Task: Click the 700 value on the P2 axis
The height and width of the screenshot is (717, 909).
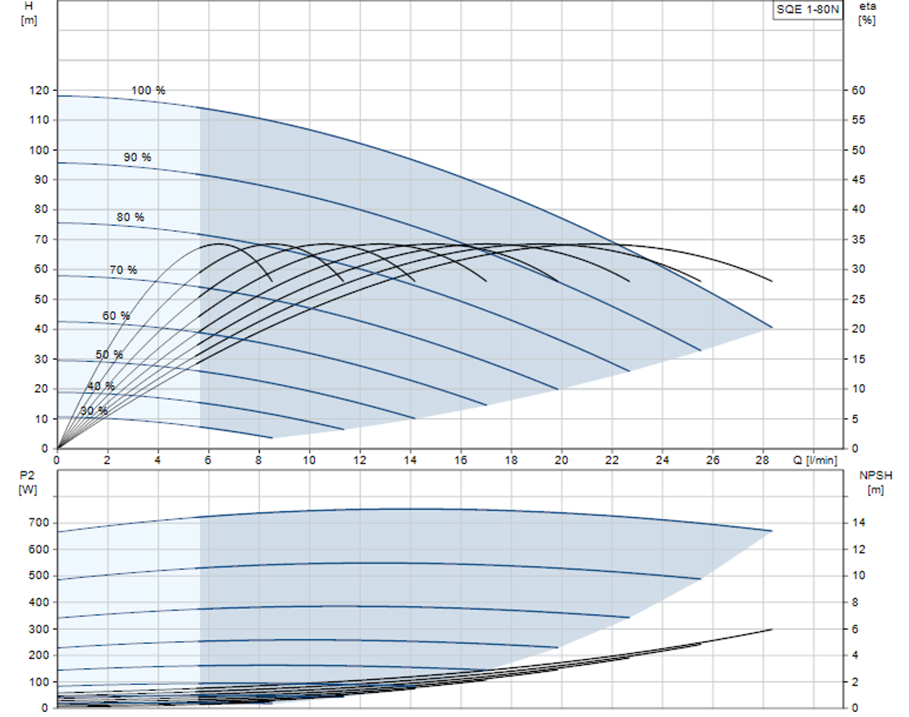Action: tap(39, 522)
